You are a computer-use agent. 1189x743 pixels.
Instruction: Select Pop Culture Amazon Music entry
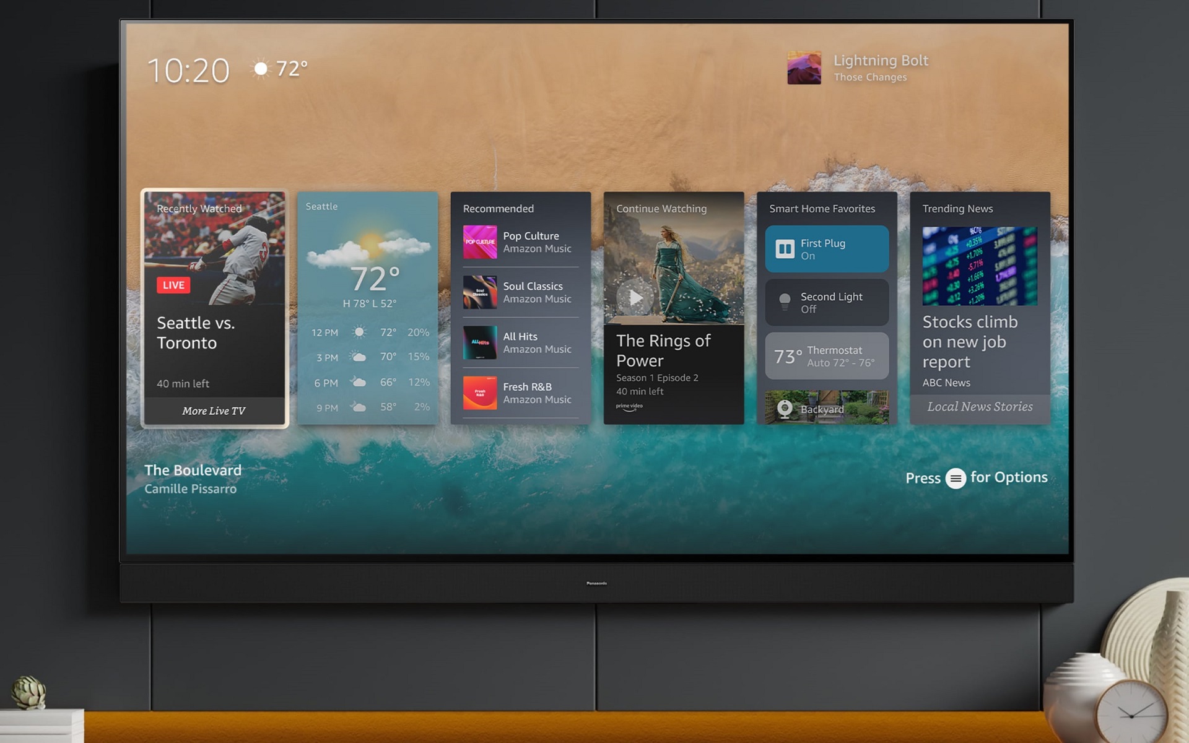click(x=520, y=242)
